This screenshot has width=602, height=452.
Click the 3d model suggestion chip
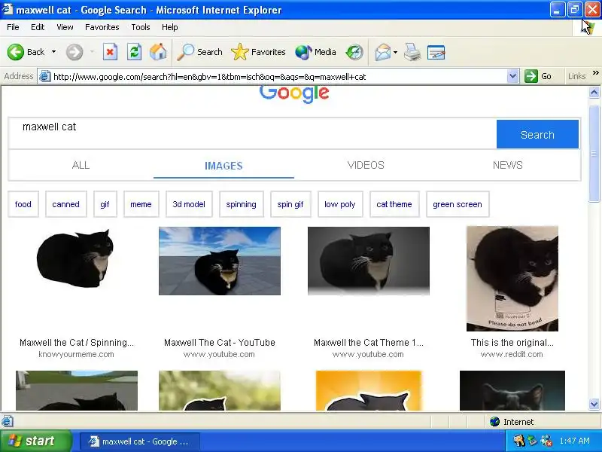click(x=189, y=204)
